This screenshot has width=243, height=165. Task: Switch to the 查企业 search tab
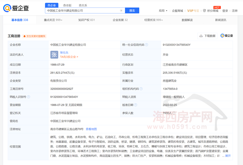point(52,5)
